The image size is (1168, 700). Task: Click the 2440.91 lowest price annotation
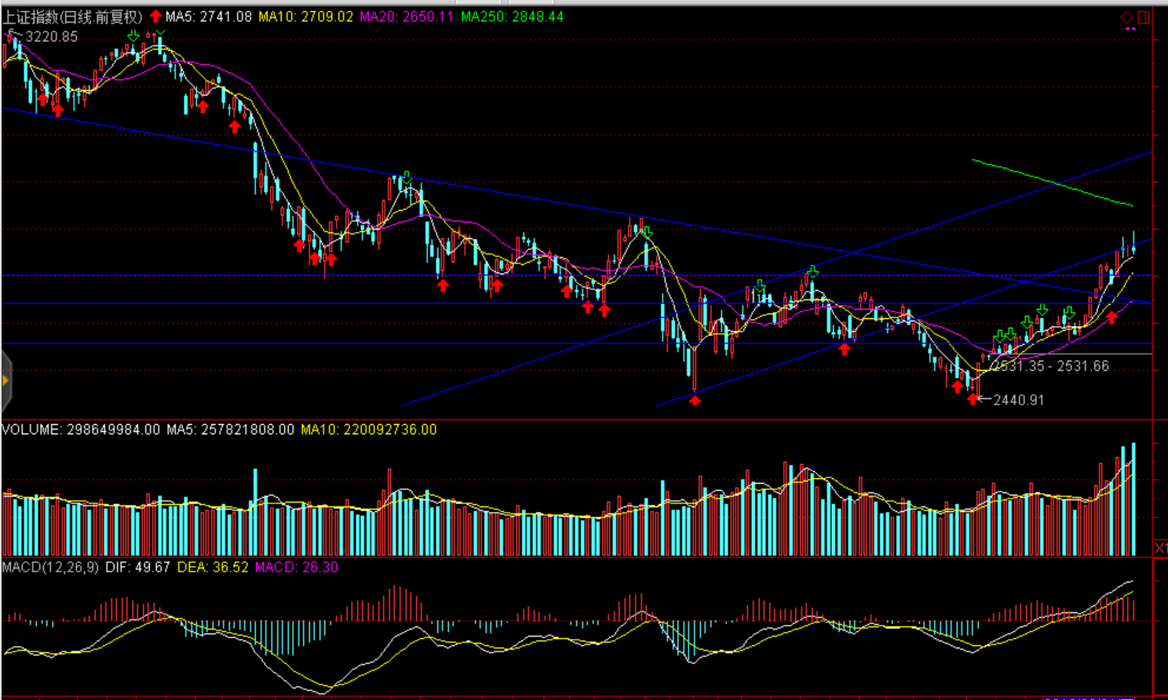(1018, 400)
